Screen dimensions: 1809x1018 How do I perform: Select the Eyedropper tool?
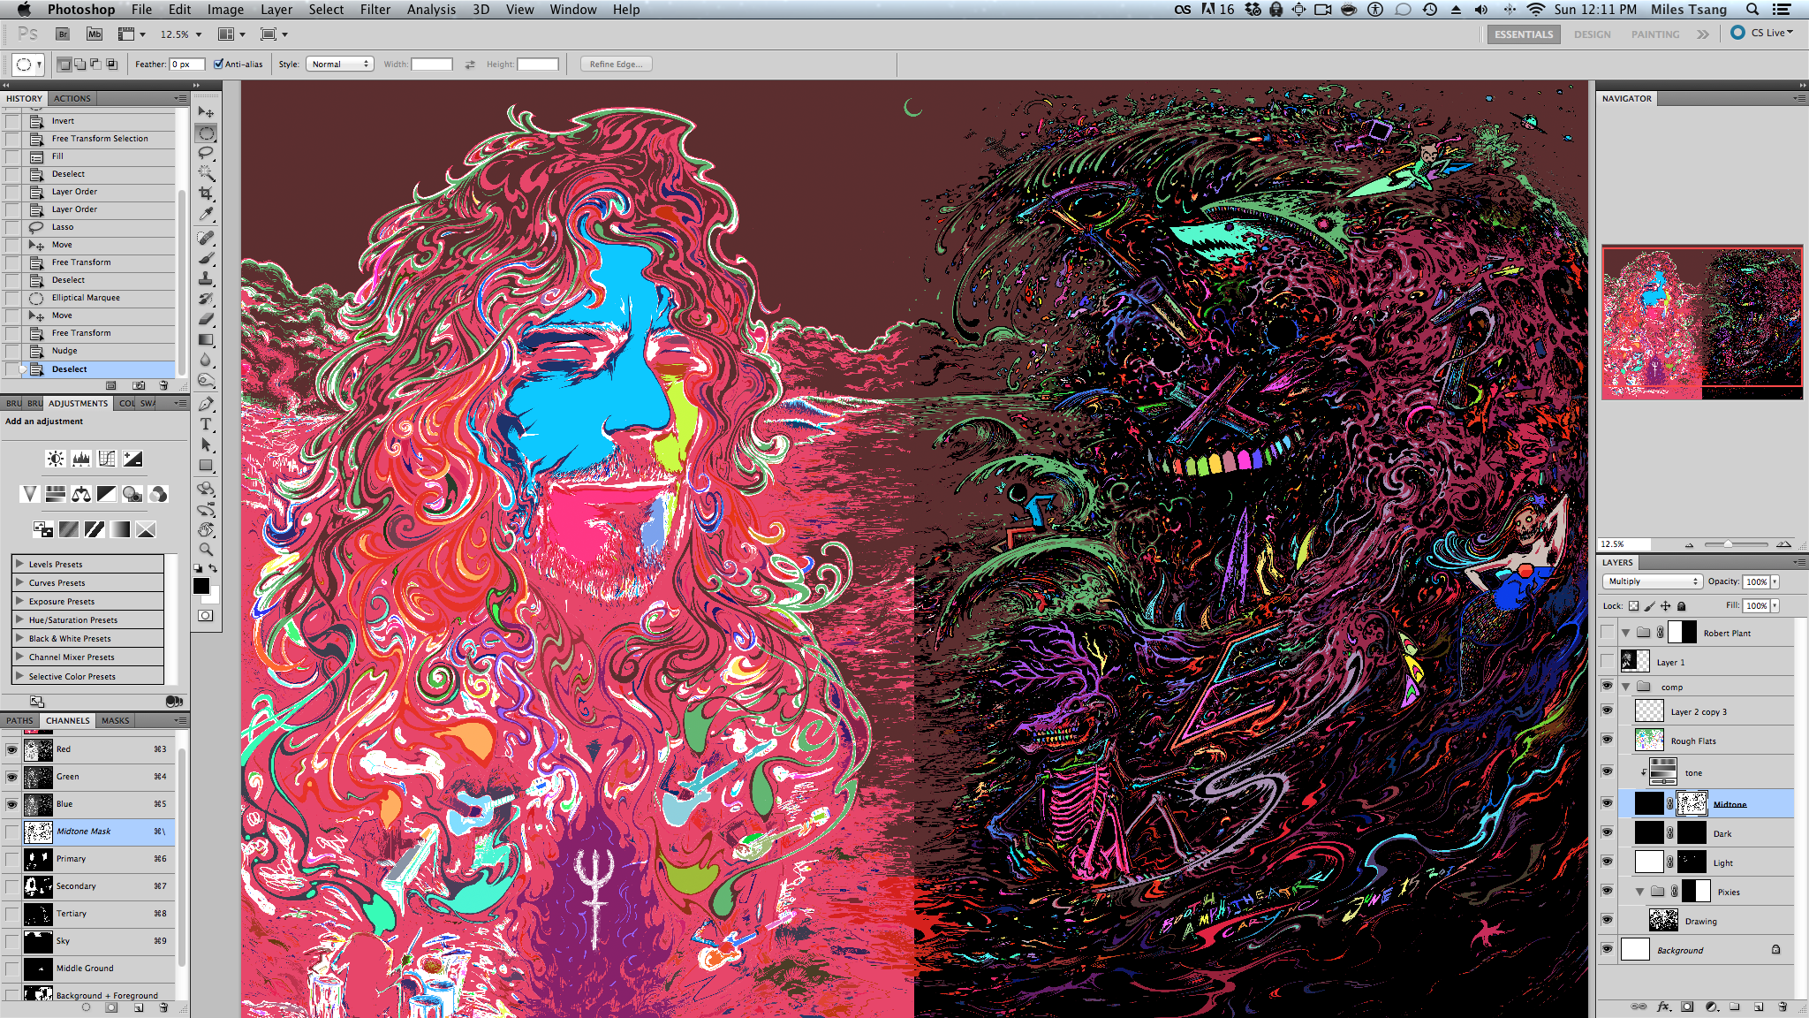tap(206, 214)
